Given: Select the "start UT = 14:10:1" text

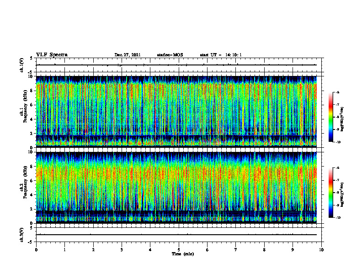Looking at the screenshot, I should (x=221, y=55).
